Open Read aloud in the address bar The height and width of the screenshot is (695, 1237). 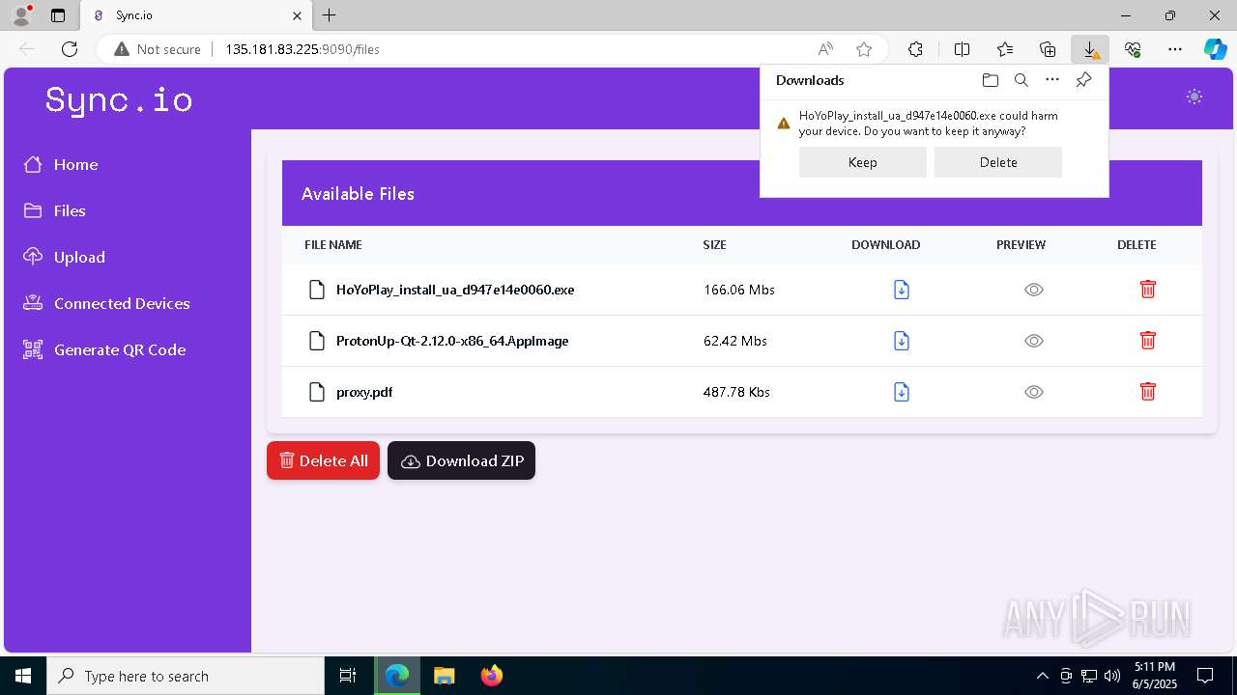point(825,49)
